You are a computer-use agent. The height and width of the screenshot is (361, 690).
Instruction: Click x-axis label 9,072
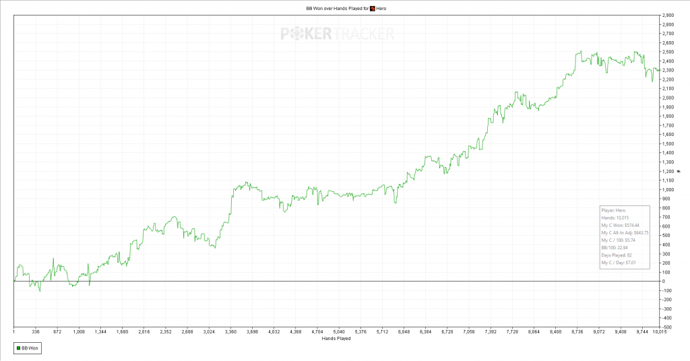click(599, 332)
